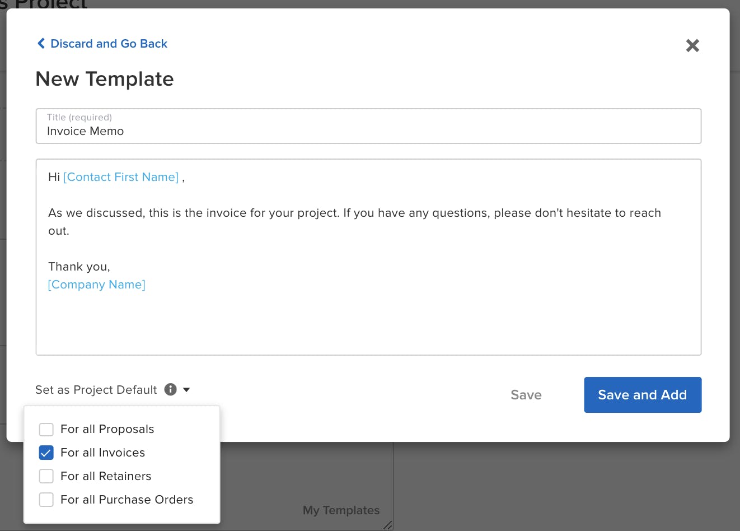Image resolution: width=740 pixels, height=531 pixels.
Task: Click the back chevron beside Discard and Go Back
Action: coord(41,43)
